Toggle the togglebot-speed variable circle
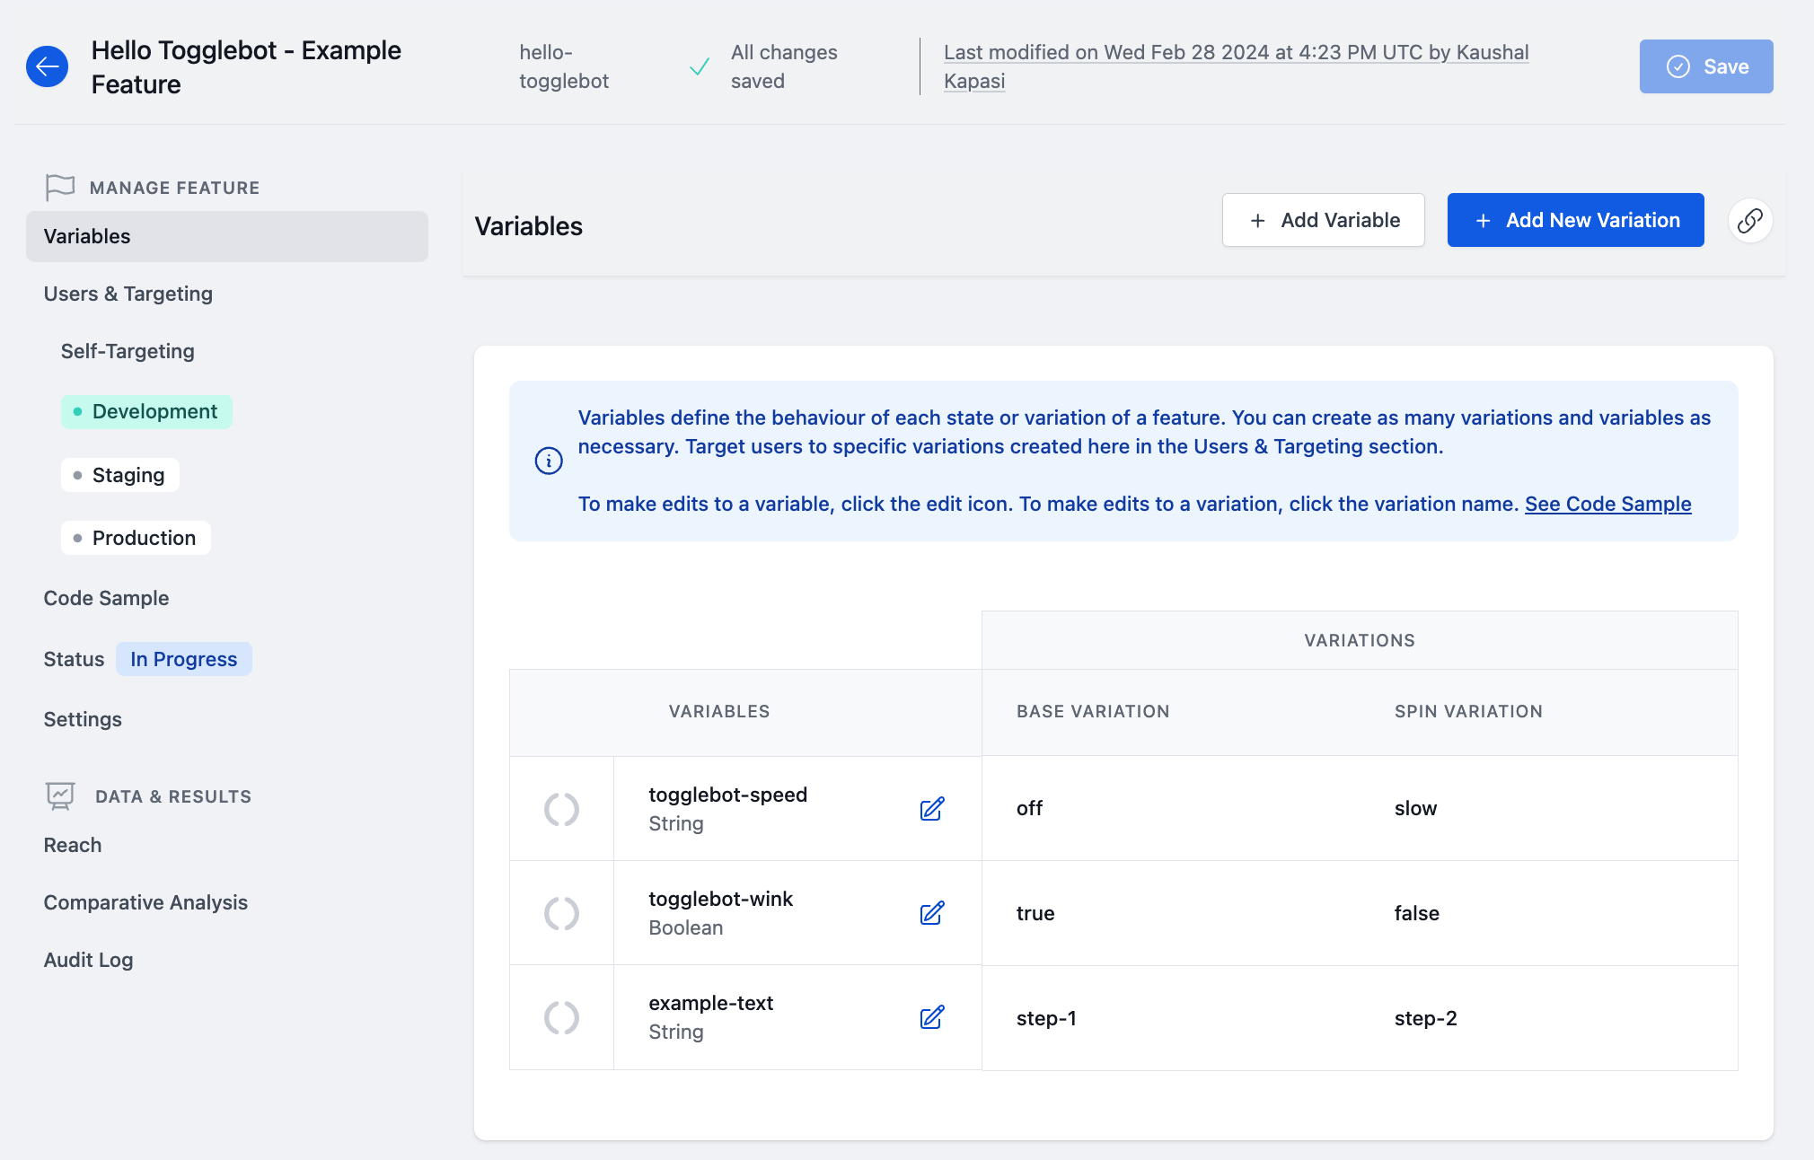1814x1160 pixels. [562, 807]
